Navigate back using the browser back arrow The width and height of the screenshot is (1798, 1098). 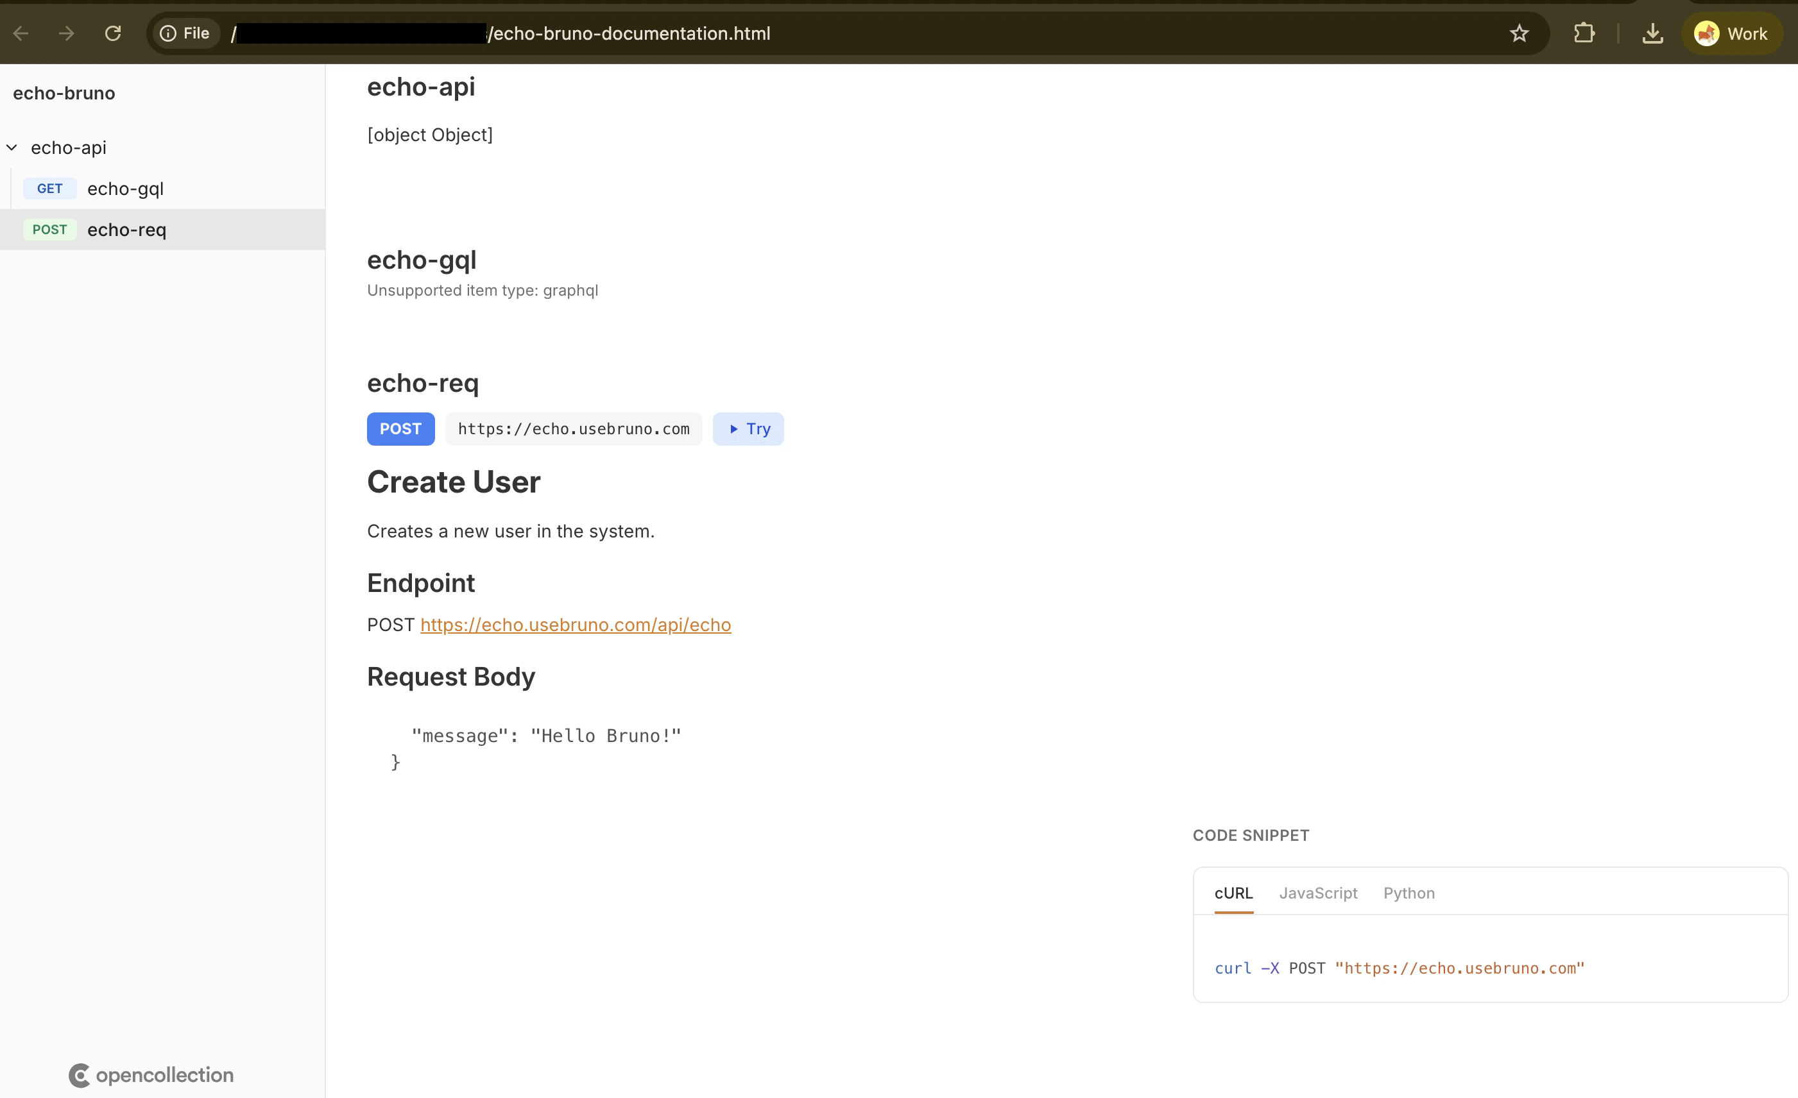(x=21, y=33)
